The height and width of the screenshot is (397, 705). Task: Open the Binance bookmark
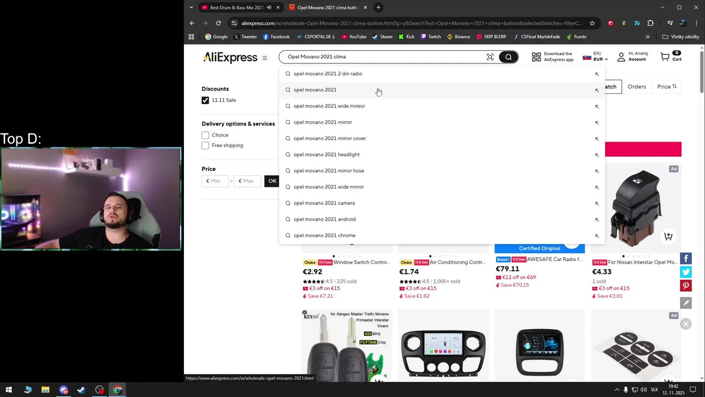458,37
